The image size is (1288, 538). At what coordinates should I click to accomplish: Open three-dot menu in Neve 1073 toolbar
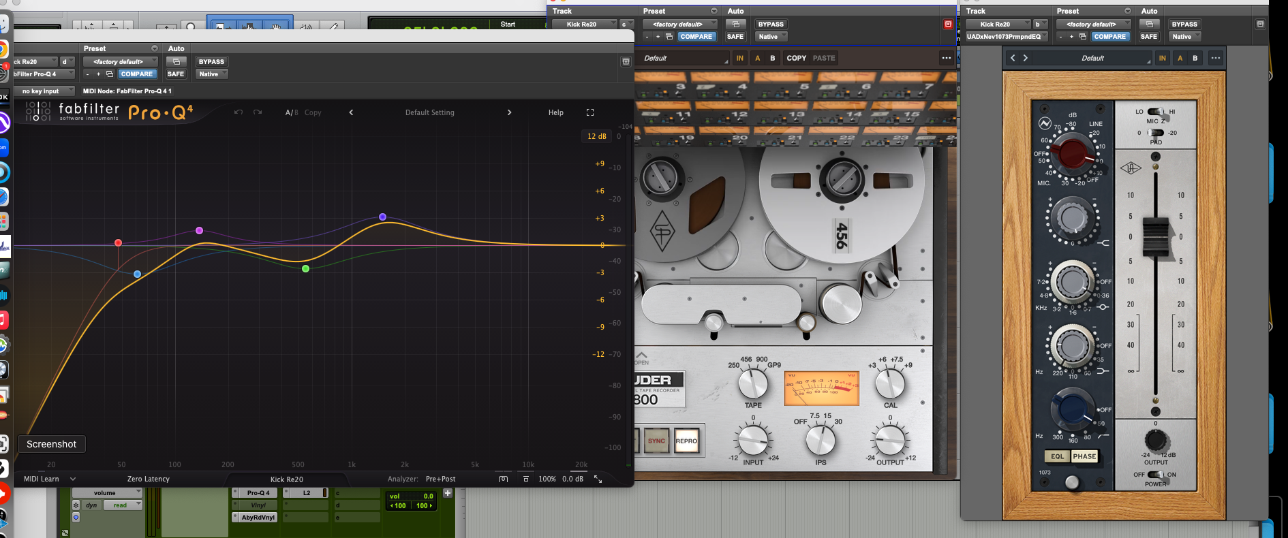tap(1215, 58)
